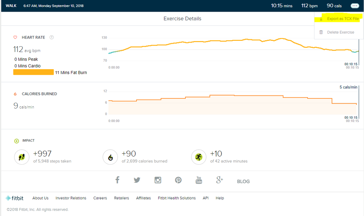The width and height of the screenshot is (364, 216).
Task: Click the IMPACT section title
Action: 28,141
